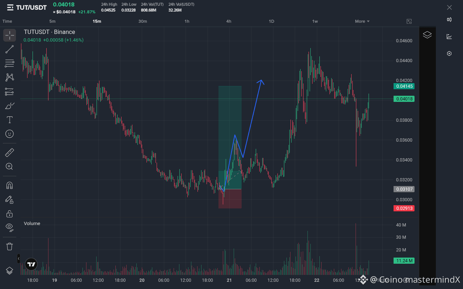Click the TUT/USDT pair name
This screenshot has width=463, height=289.
coord(31,8)
